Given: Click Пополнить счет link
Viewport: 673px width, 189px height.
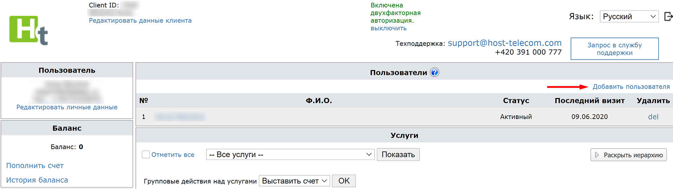Looking at the screenshot, I should point(35,166).
